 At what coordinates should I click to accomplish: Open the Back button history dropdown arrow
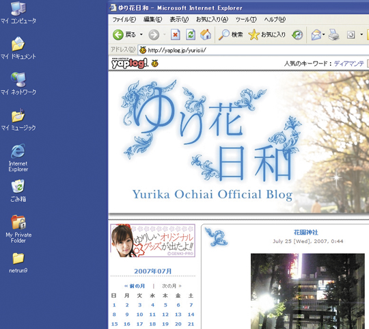[x=141, y=35]
